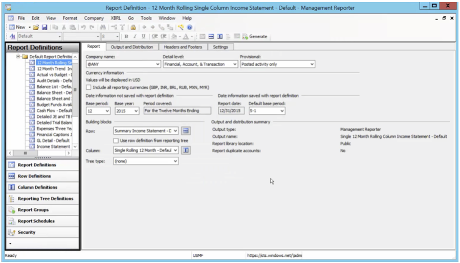Open the XBRL menu
Image resolution: width=460 pixels, height=263 pixels.
point(116,18)
